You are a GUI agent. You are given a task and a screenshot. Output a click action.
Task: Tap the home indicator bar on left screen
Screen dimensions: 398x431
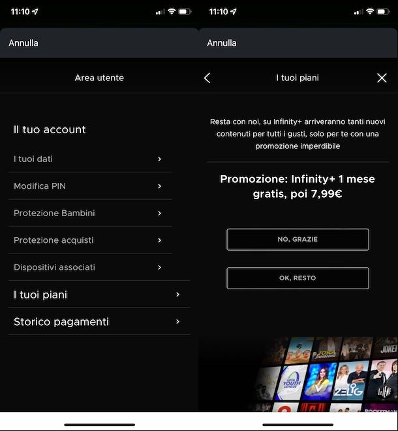point(99,424)
